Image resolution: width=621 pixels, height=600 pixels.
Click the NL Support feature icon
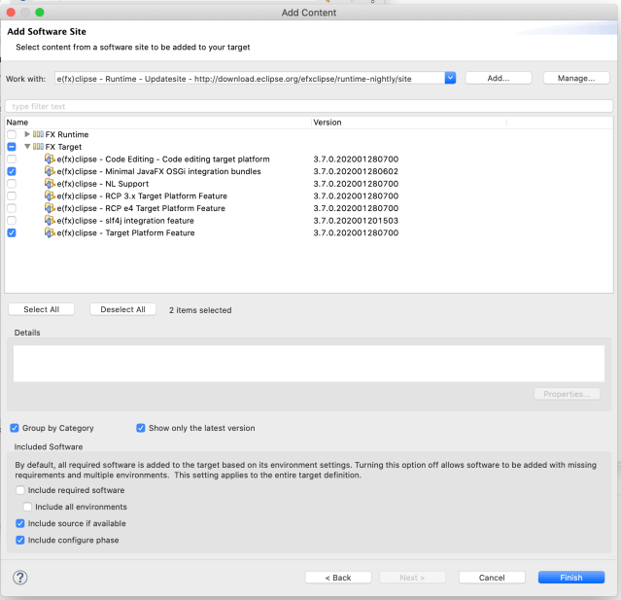click(49, 184)
